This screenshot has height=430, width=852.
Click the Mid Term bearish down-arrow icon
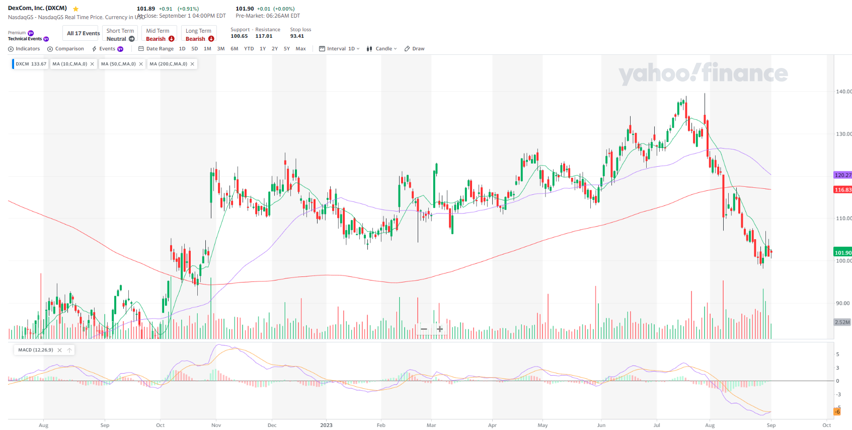[x=172, y=39]
